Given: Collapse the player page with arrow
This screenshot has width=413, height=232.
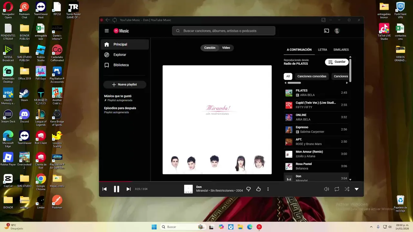Looking at the screenshot, I should tap(357, 189).
